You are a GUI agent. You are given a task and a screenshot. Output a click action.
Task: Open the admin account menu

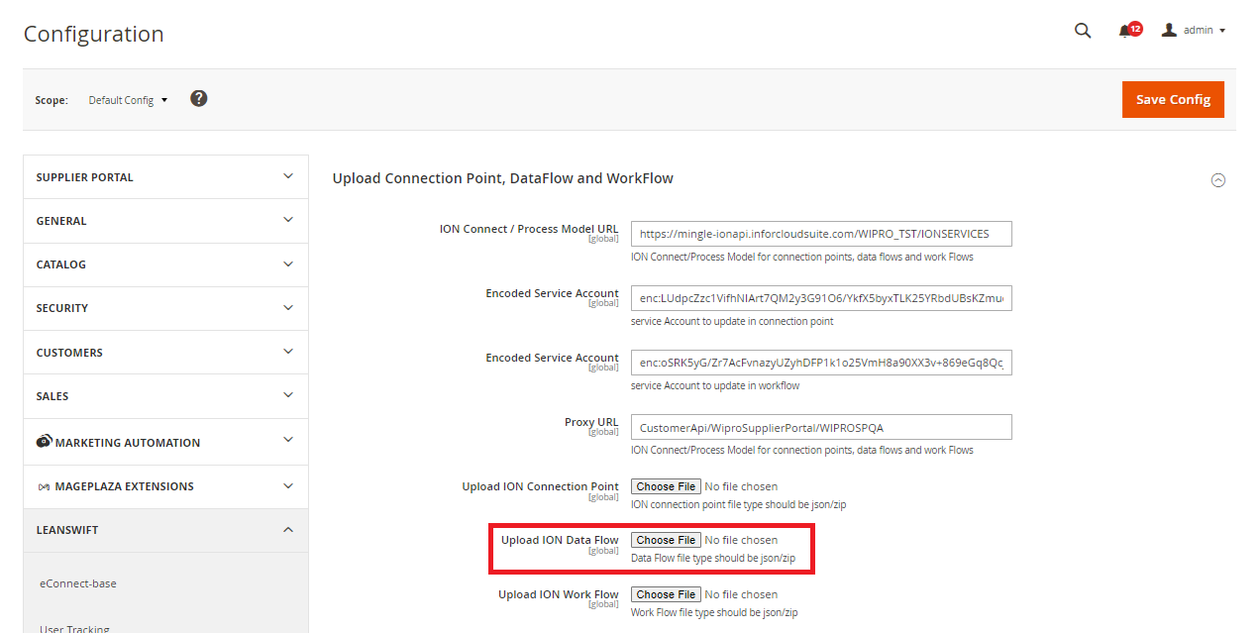tap(1193, 30)
